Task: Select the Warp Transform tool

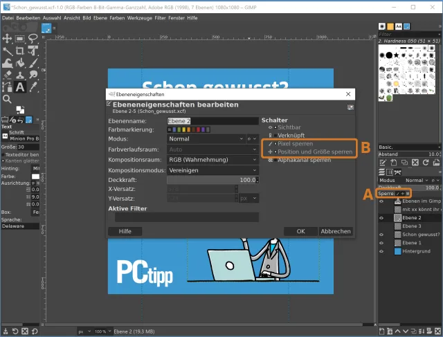Action: tap(7, 63)
